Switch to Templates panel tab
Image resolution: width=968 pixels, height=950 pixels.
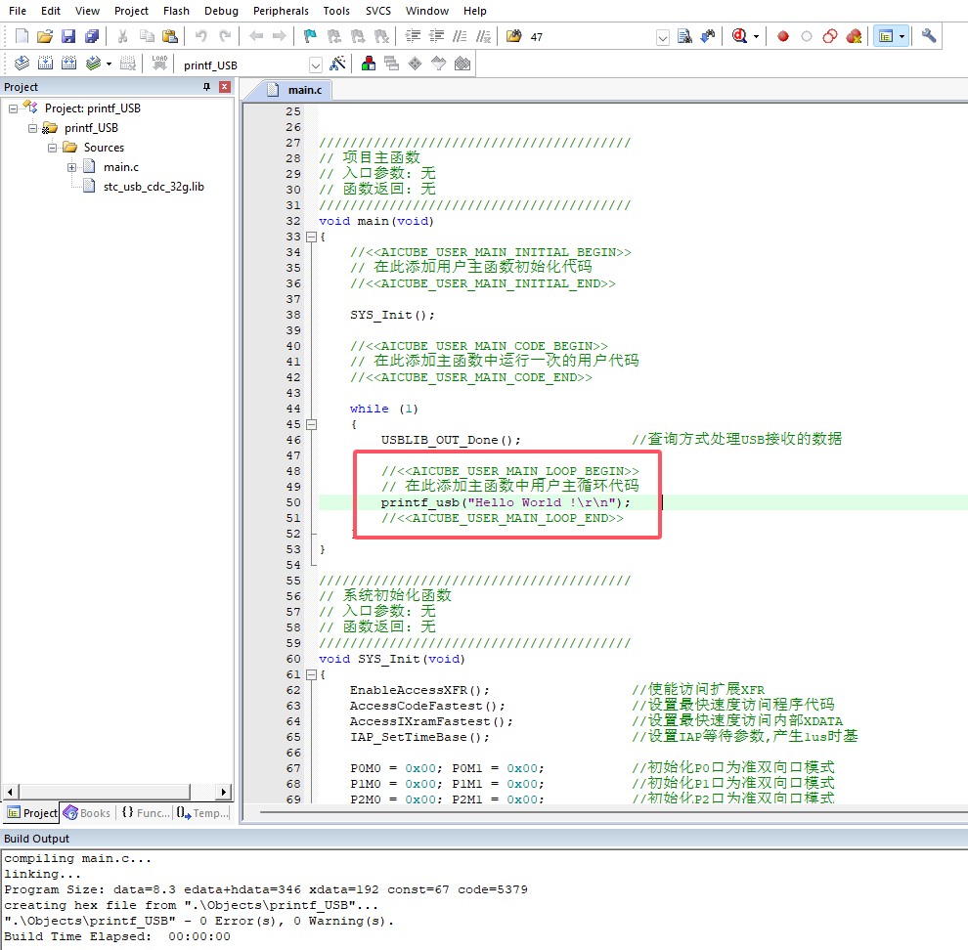(x=202, y=813)
